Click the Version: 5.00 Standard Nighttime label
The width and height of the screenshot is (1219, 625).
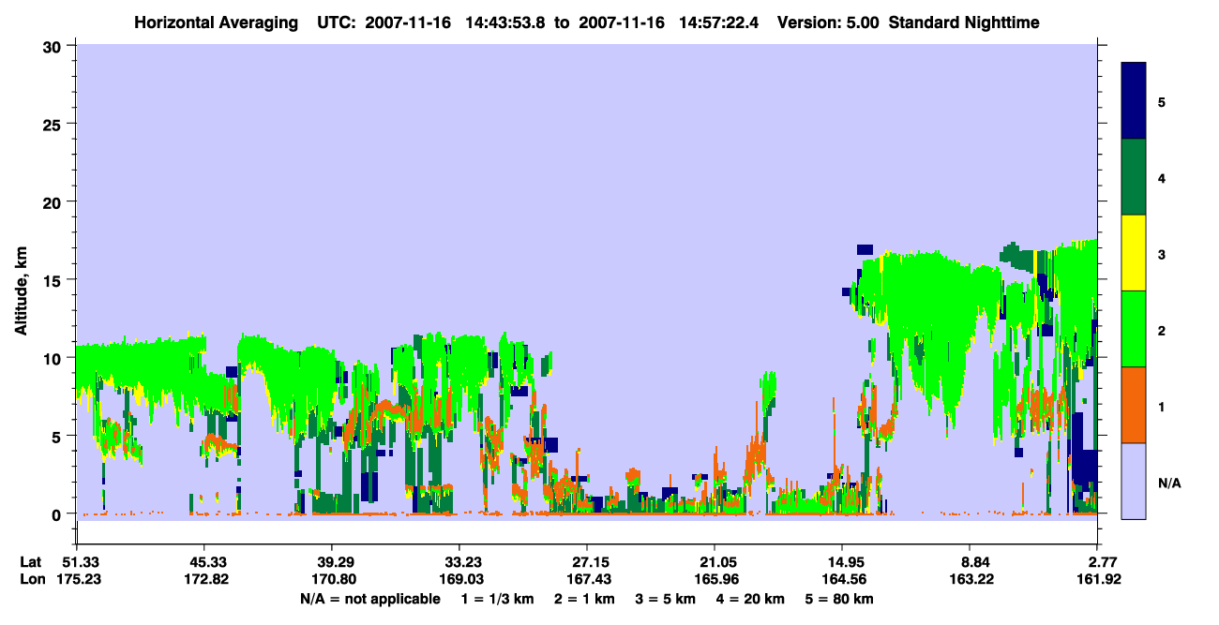pyautogui.click(x=908, y=22)
